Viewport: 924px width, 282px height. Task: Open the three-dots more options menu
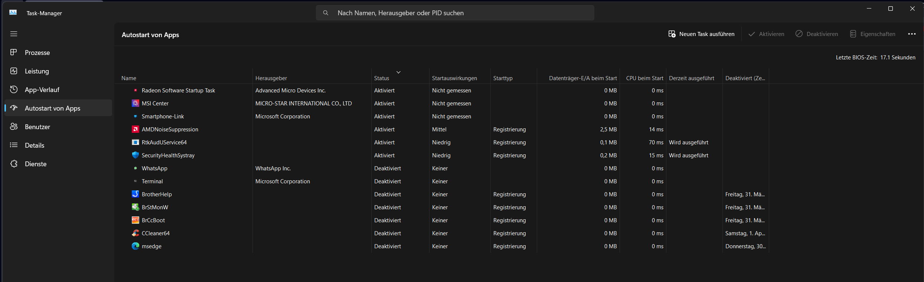pos(912,34)
